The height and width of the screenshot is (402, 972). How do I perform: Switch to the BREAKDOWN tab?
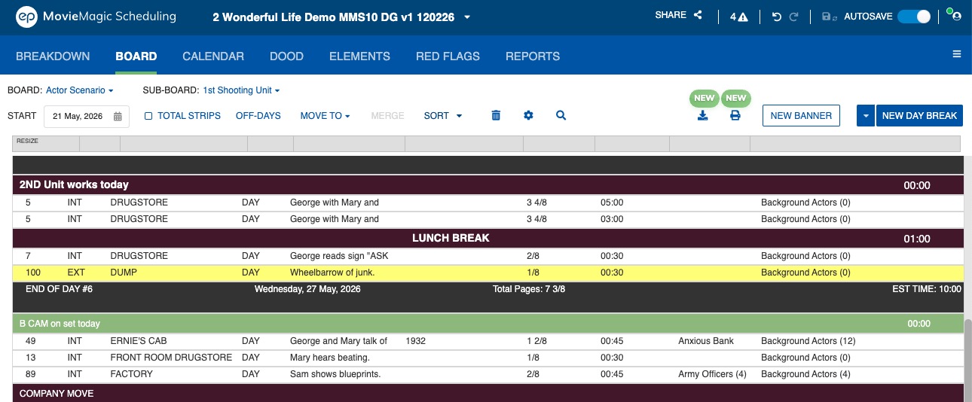coord(53,56)
